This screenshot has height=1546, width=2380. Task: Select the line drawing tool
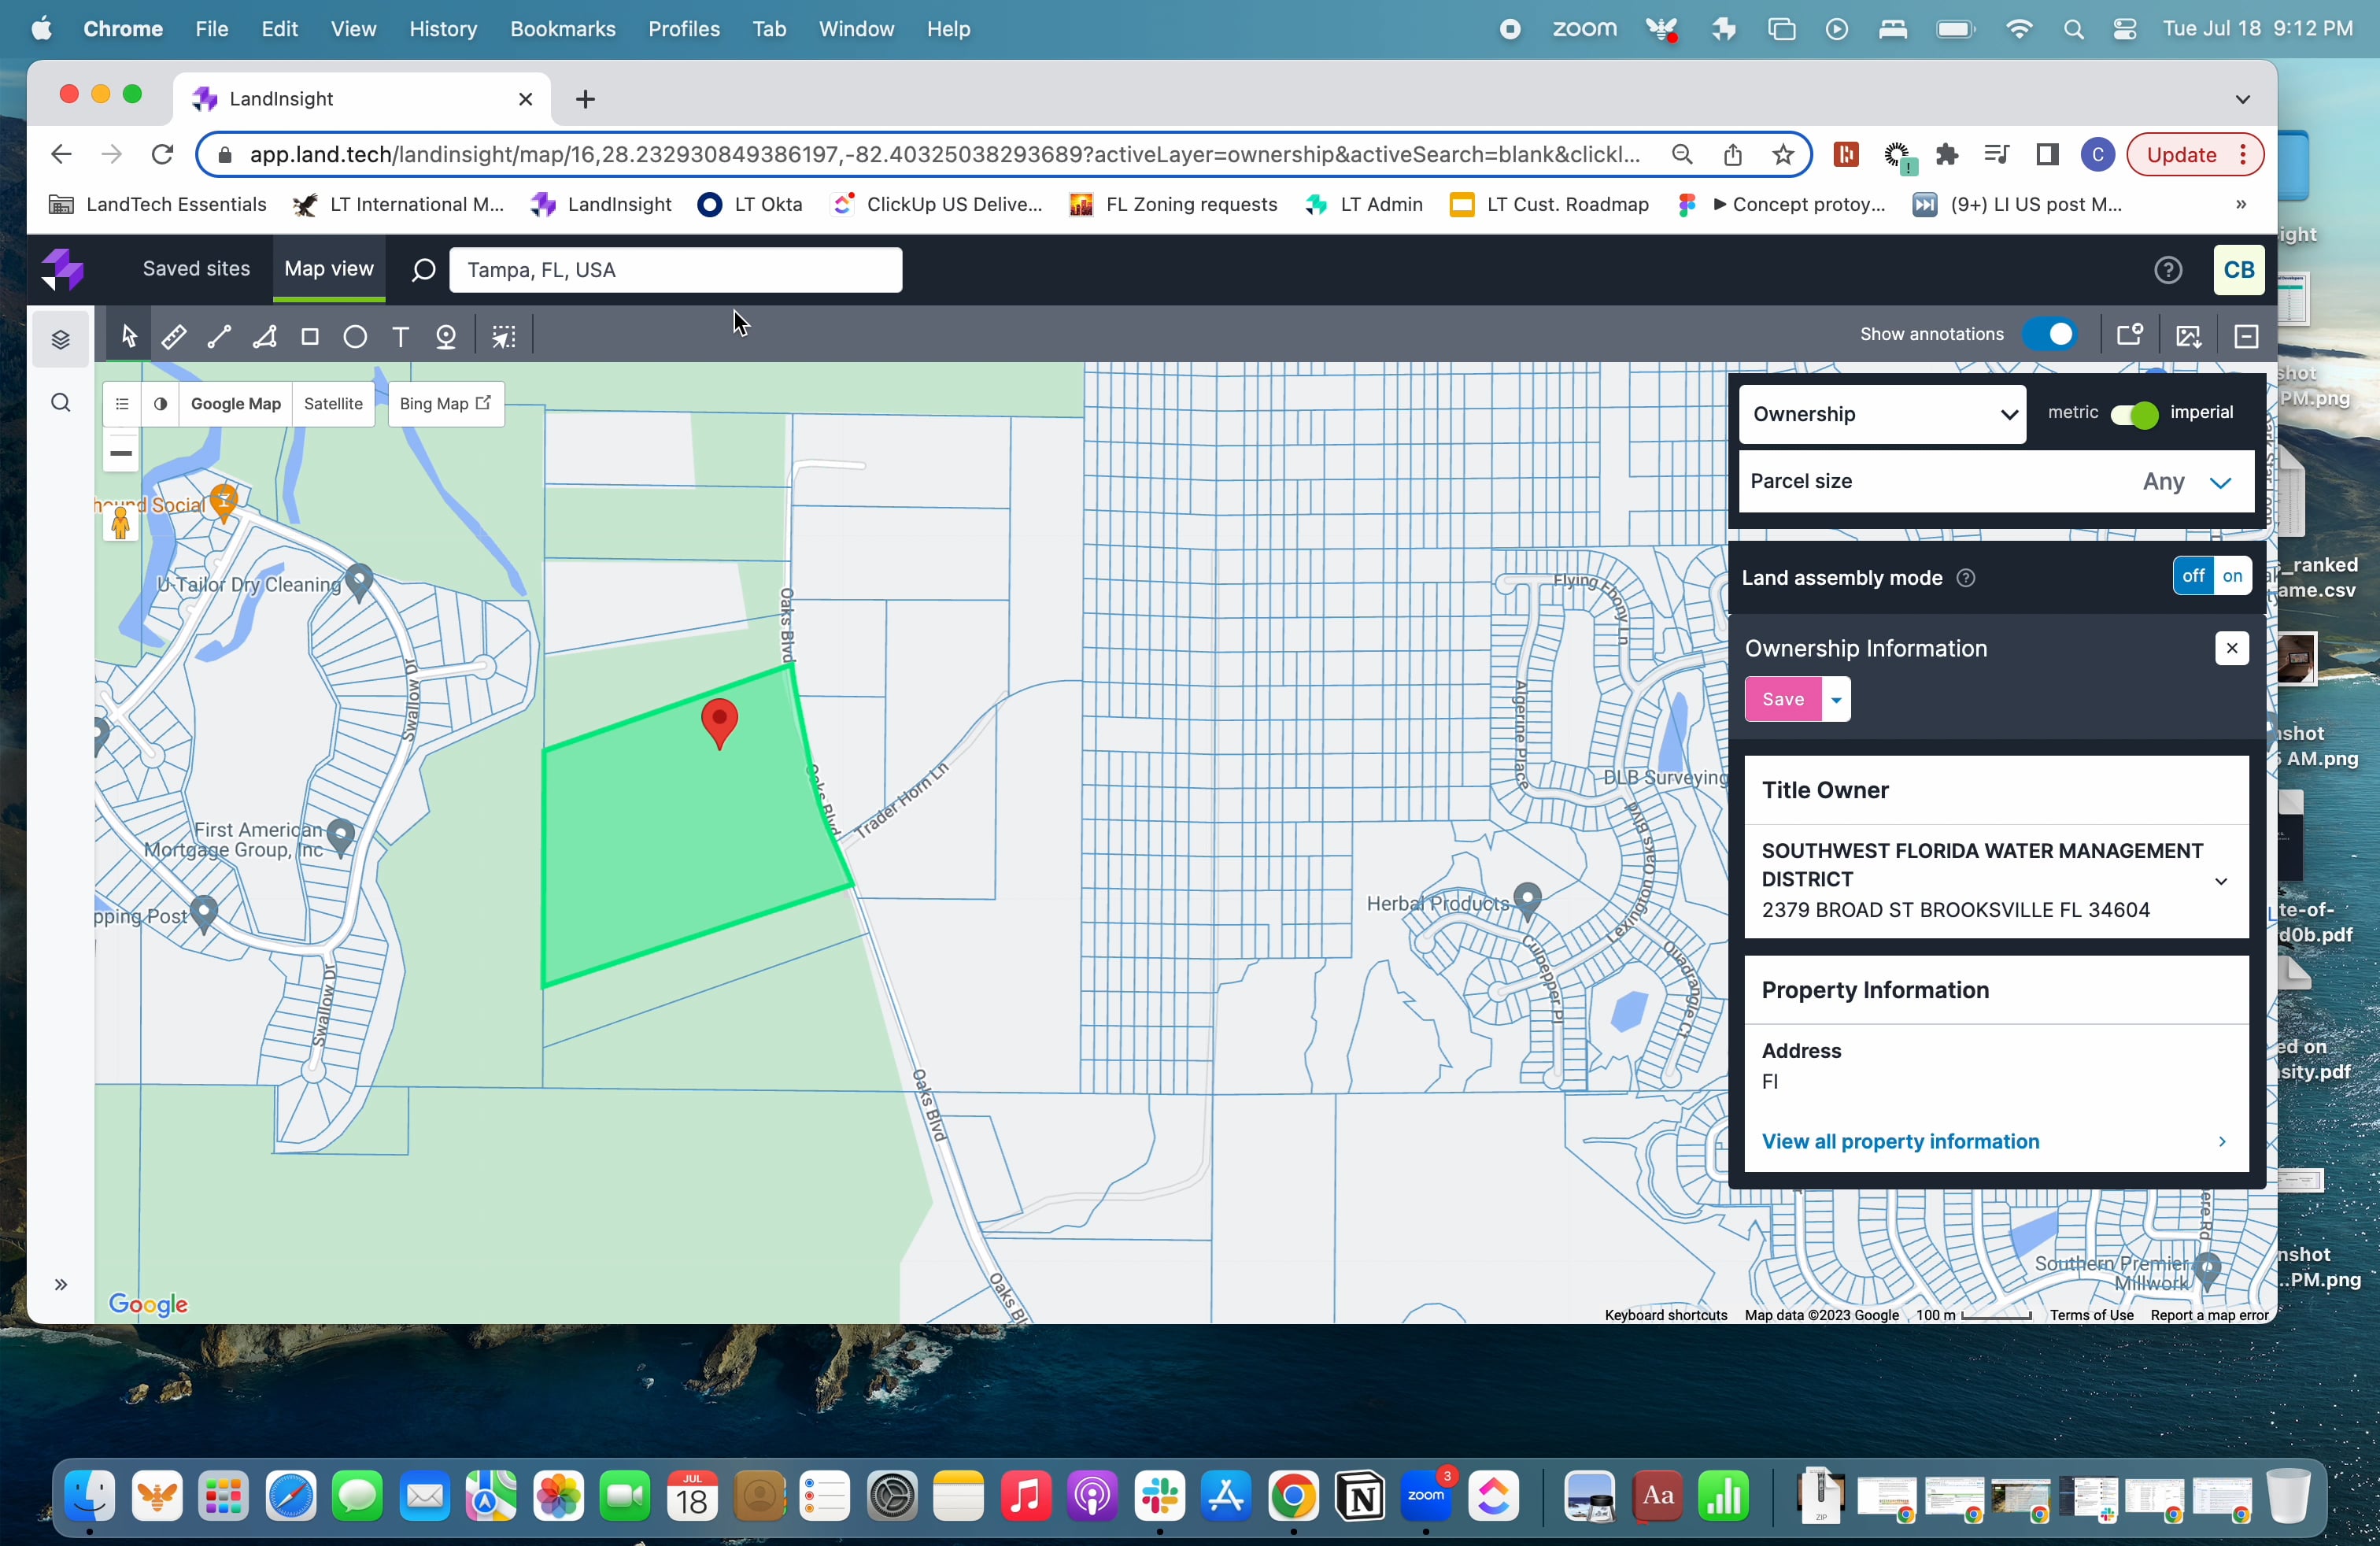click(x=218, y=337)
